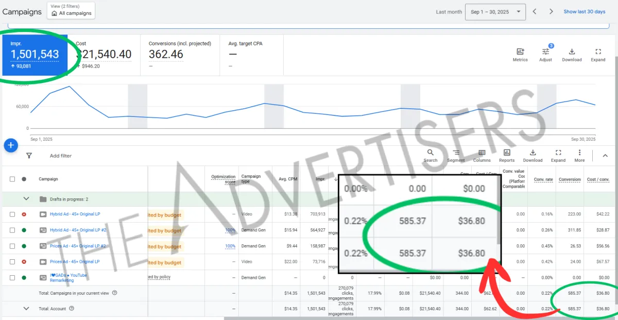Image resolution: width=618 pixels, height=320 pixels.
Task: Click the 100% optimization score for Hybrid Ad #2
Action: (x=230, y=230)
